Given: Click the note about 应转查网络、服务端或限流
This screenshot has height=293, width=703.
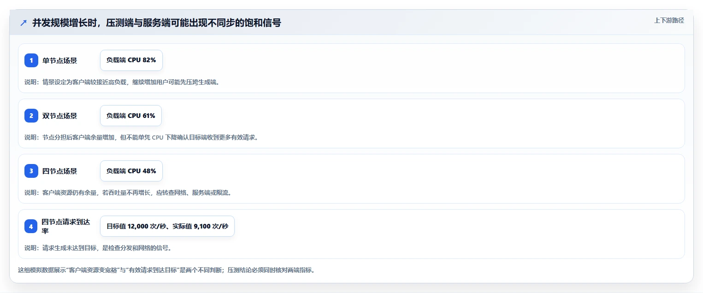Looking at the screenshot, I should click(128, 193).
